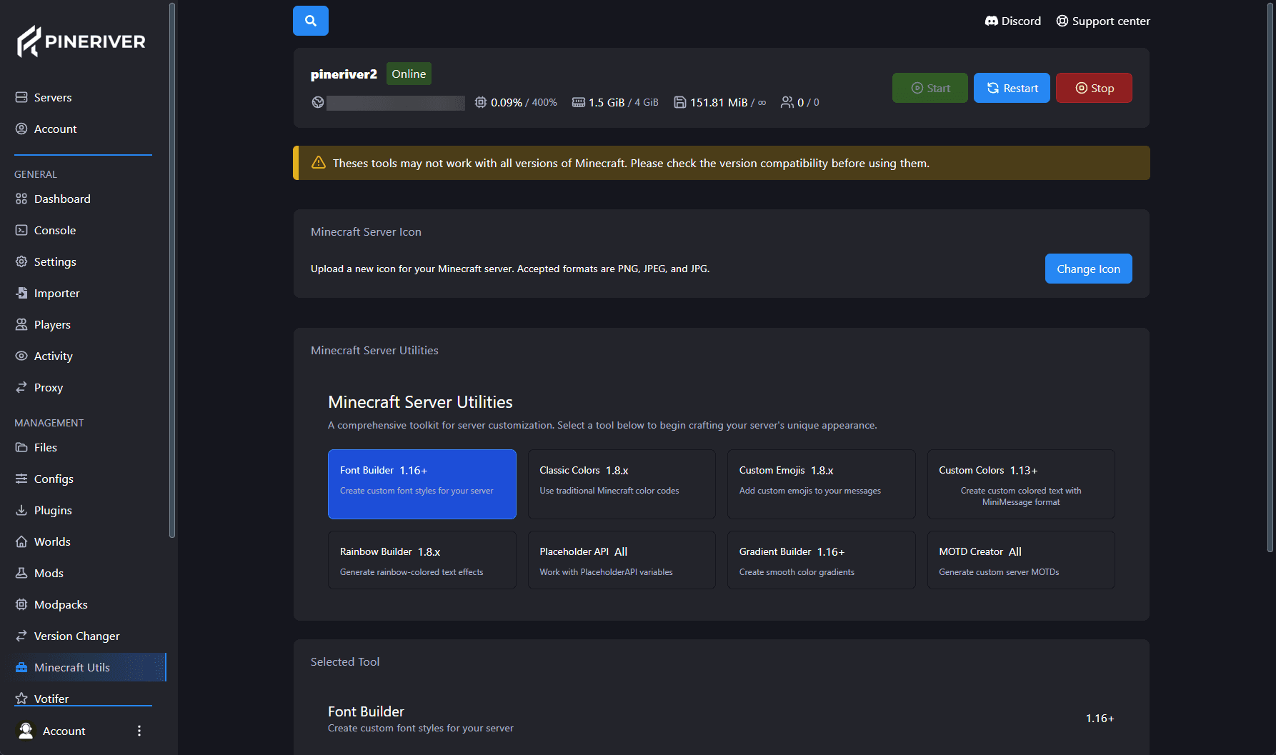Click the 151.81 MiB disk value

click(x=719, y=102)
